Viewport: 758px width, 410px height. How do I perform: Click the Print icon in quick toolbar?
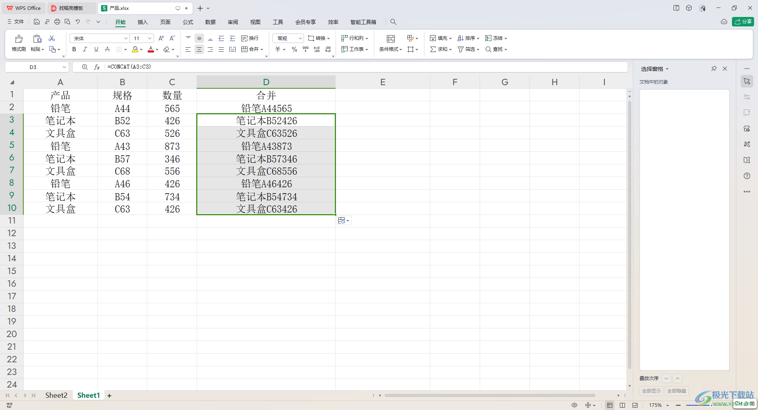click(57, 22)
